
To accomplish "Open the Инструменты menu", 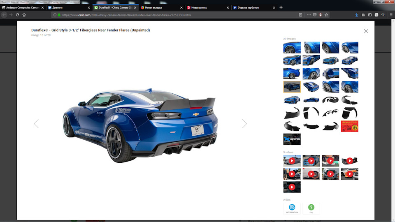I will point(59,2).
